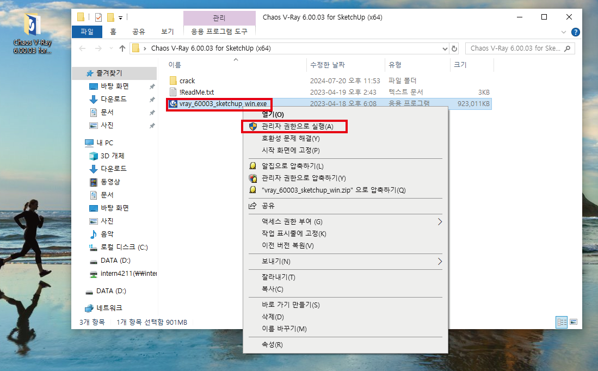Click the address bar path text
Viewport: 598px width, 371px height.
pos(211,48)
